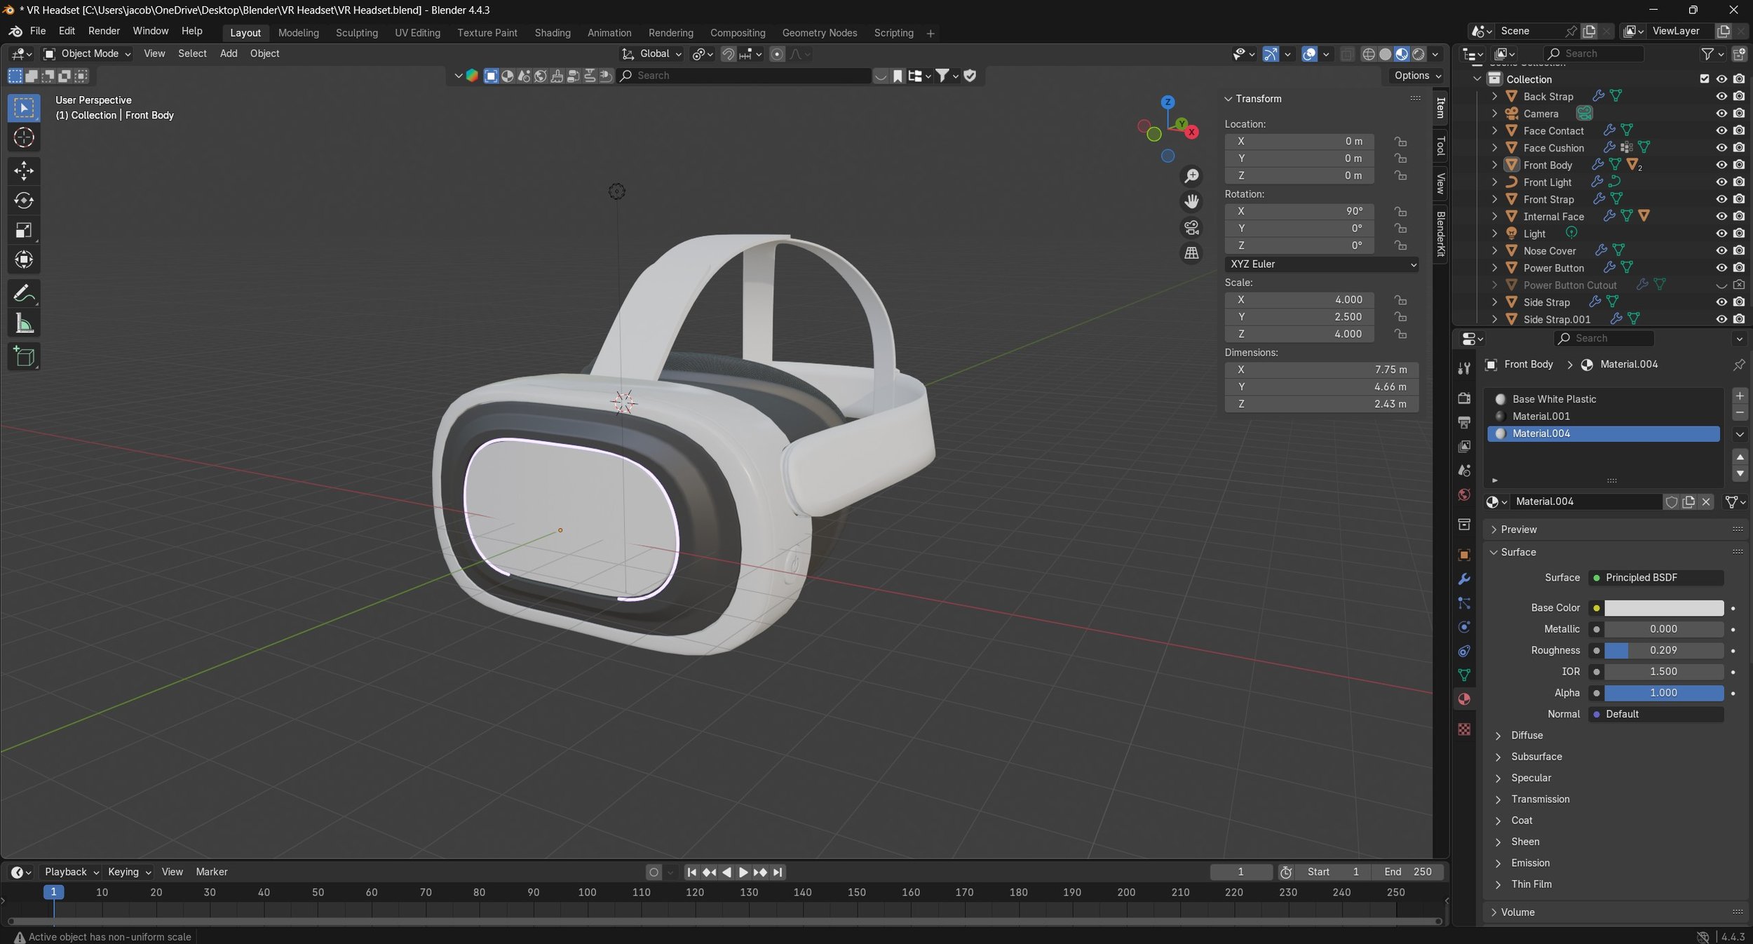Expand the Front Body tree item
1753x944 pixels.
[1494, 165]
